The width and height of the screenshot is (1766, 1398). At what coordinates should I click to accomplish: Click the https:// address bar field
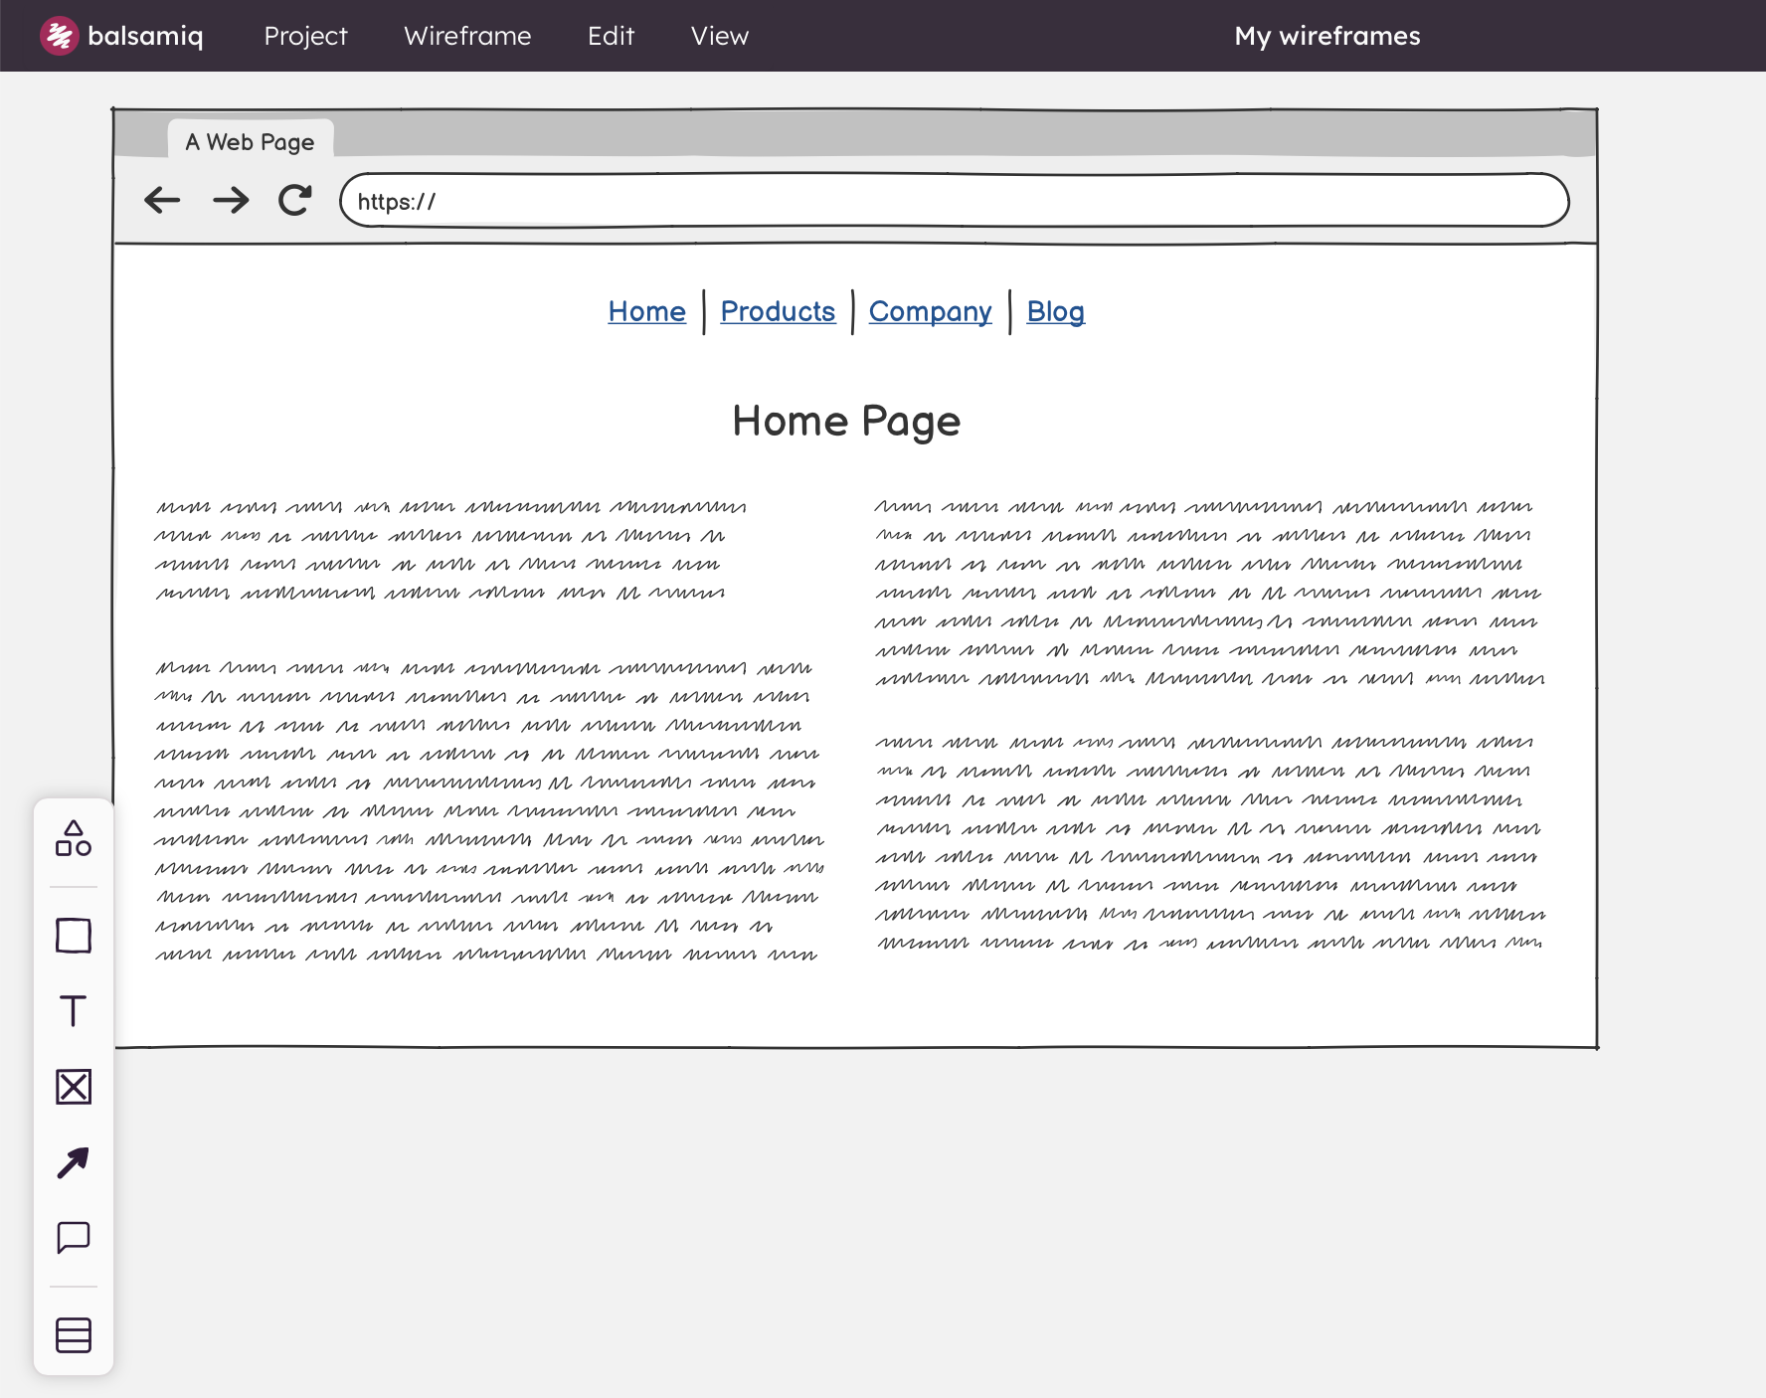point(954,201)
